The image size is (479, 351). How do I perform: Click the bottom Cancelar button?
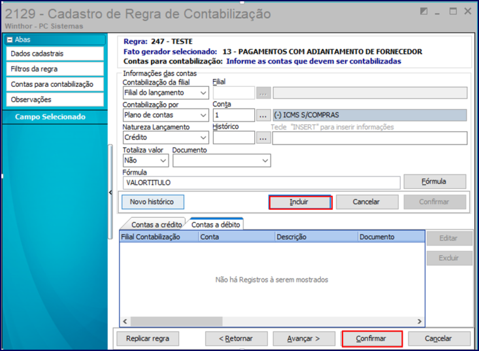point(439,339)
